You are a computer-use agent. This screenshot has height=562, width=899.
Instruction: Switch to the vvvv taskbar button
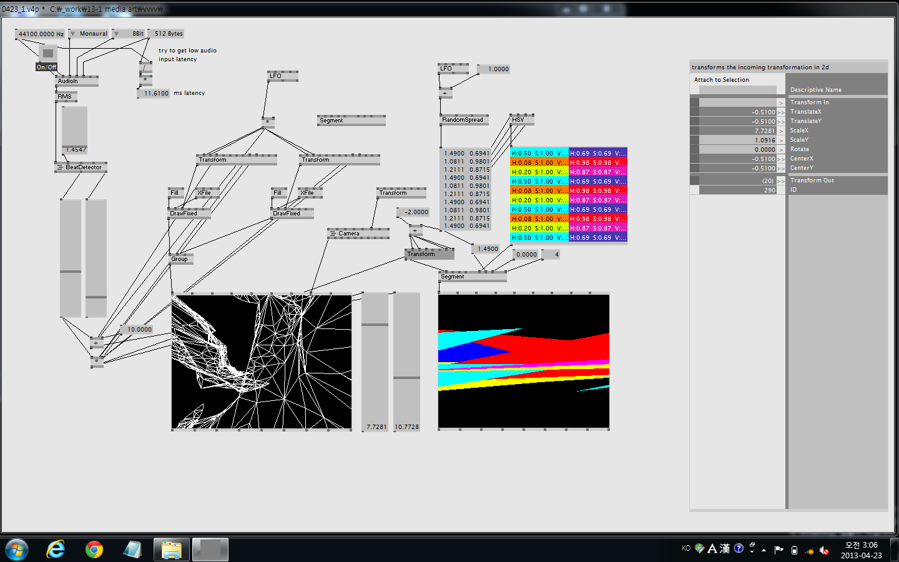210,550
